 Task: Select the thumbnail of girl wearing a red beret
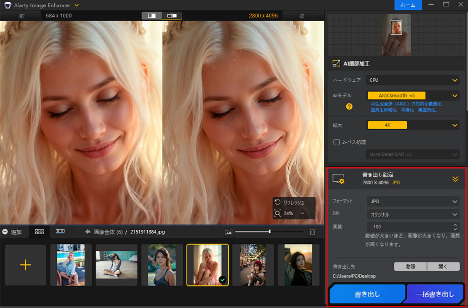tap(253, 264)
